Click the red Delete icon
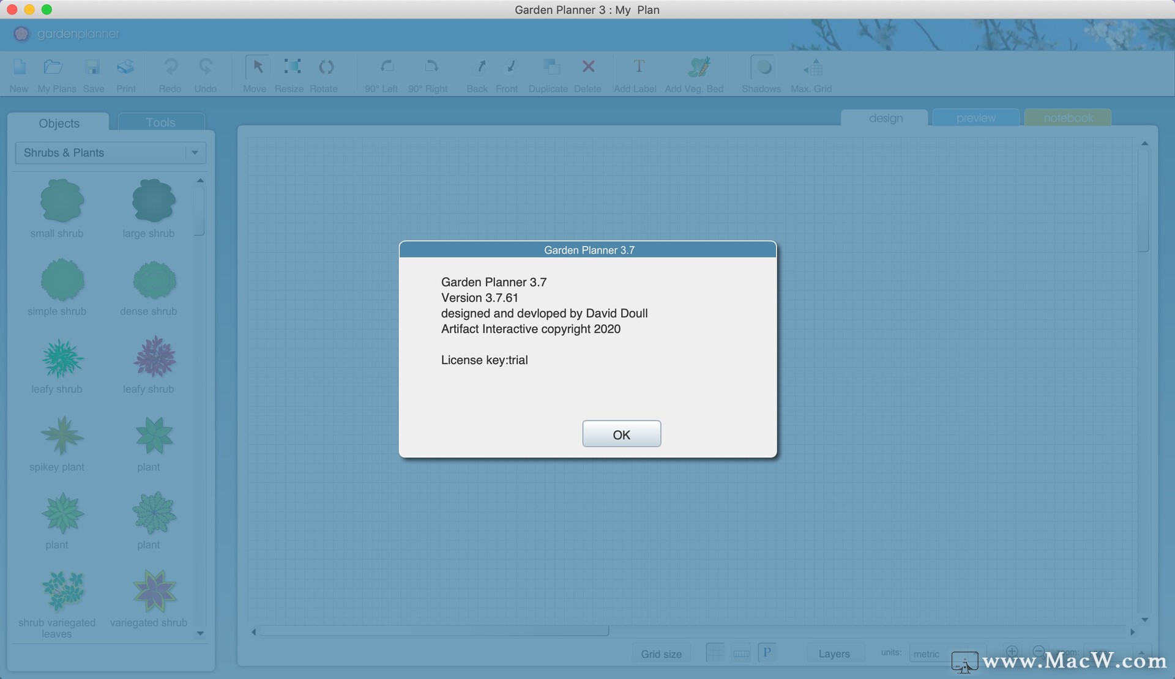 (x=588, y=67)
